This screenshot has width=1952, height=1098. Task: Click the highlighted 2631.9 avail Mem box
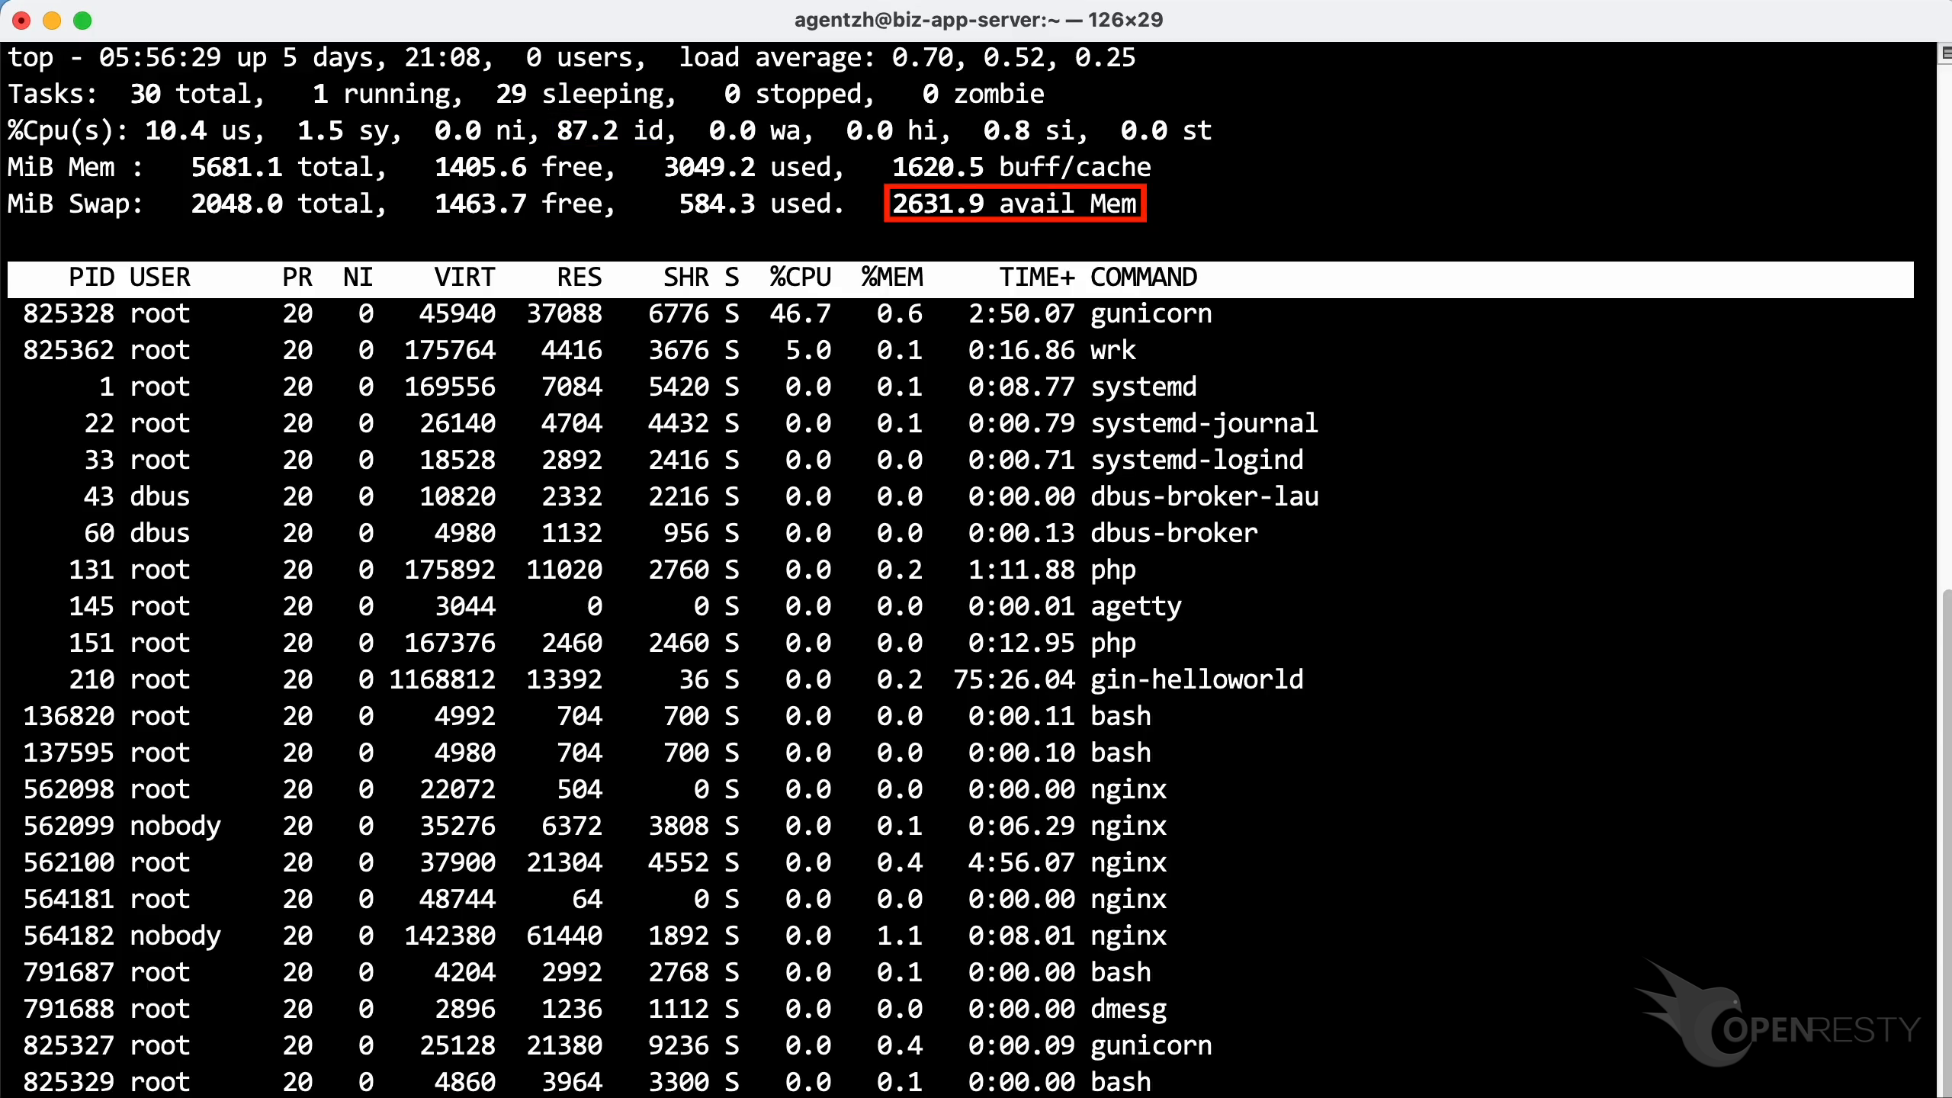pos(1014,204)
